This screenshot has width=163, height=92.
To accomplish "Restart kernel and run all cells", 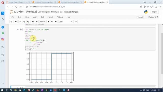I will point(56,21).
